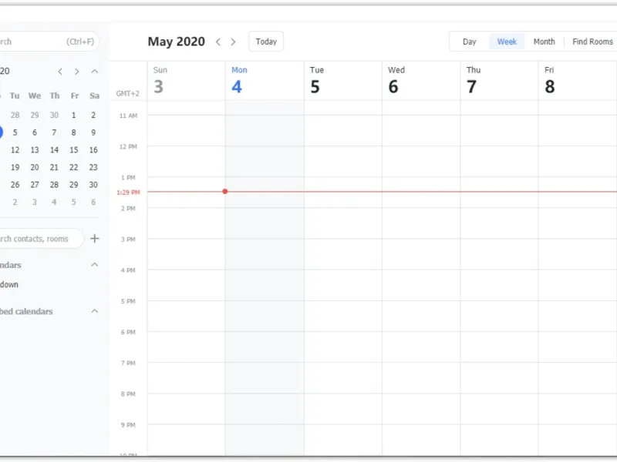
Task: Pick date 23 in mini calendar
Action: [x=93, y=167]
